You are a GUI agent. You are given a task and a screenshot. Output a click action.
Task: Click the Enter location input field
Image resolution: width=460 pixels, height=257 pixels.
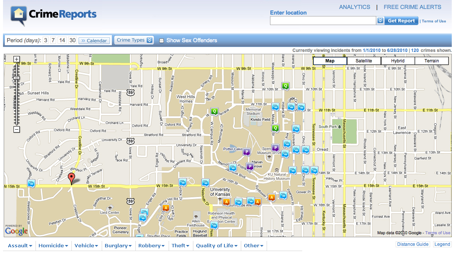323,21
